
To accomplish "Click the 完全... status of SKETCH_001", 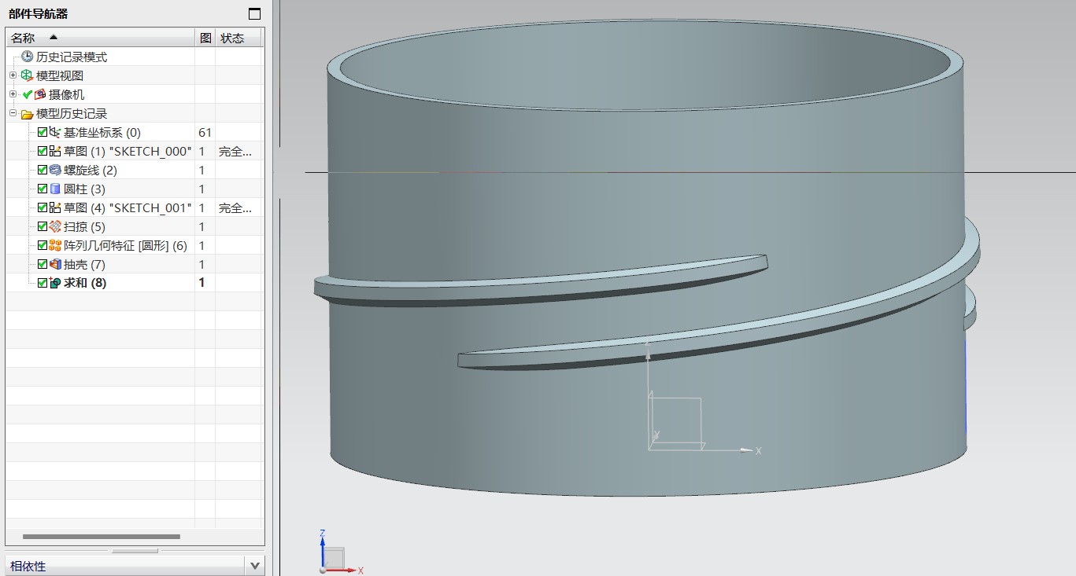I will 235,207.
